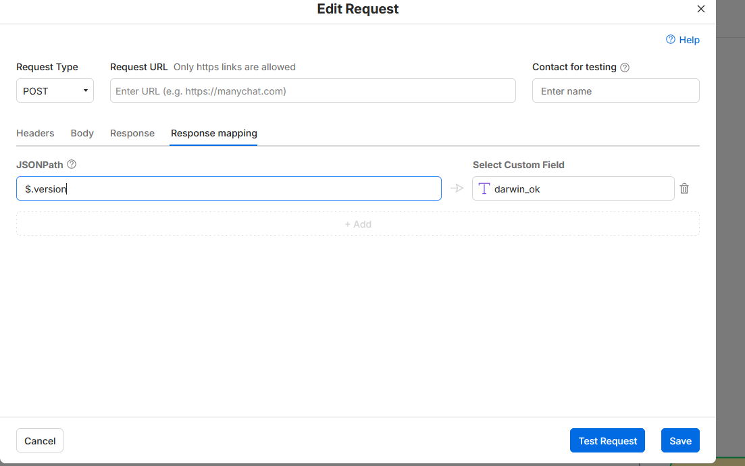The width and height of the screenshot is (745, 466).
Task: Cancel editing the request
Action: (x=40, y=440)
